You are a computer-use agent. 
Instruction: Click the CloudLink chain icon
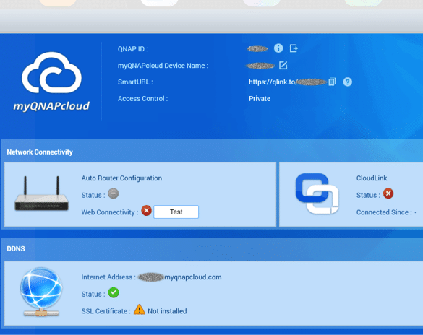coord(317,193)
